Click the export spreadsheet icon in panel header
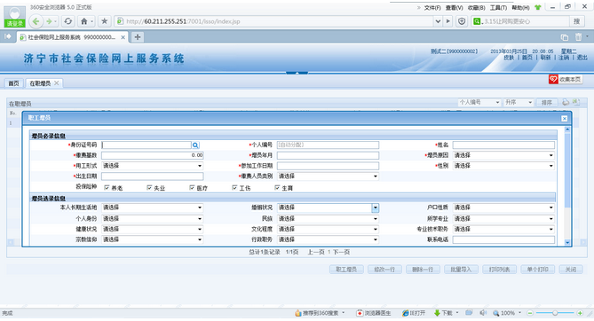The image size is (594, 321). pos(576,102)
